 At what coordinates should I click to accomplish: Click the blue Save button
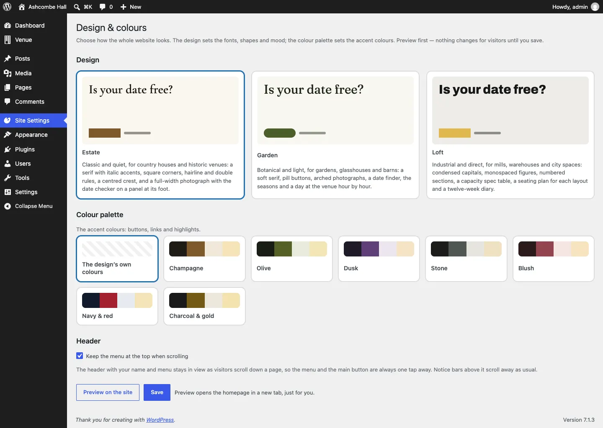(x=157, y=392)
